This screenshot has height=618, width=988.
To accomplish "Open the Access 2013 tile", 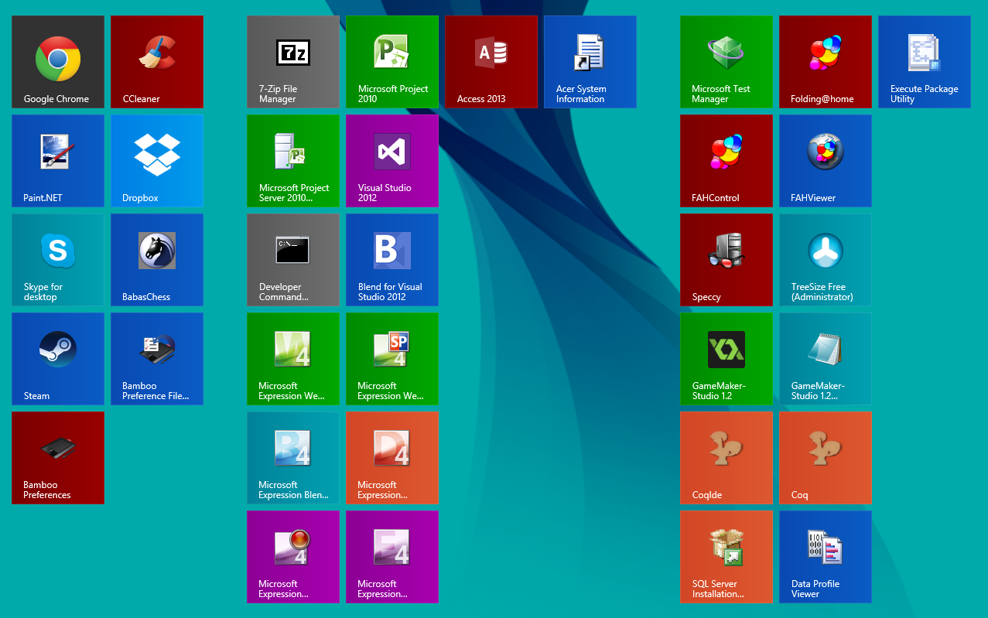I will 491,62.
